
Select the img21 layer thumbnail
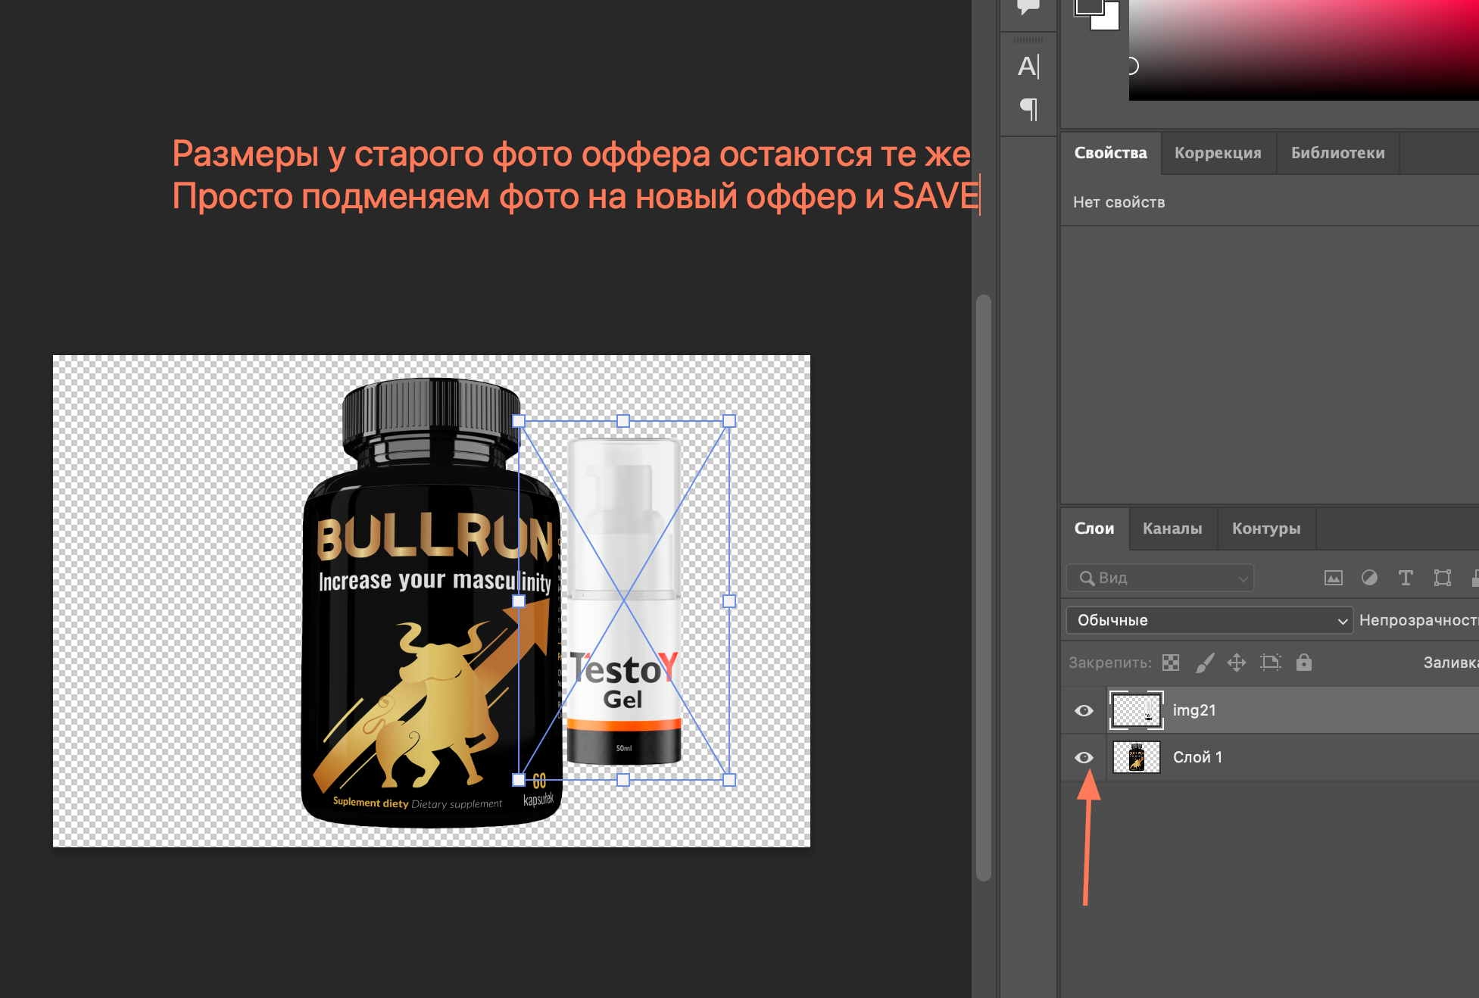pyautogui.click(x=1136, y=710)
